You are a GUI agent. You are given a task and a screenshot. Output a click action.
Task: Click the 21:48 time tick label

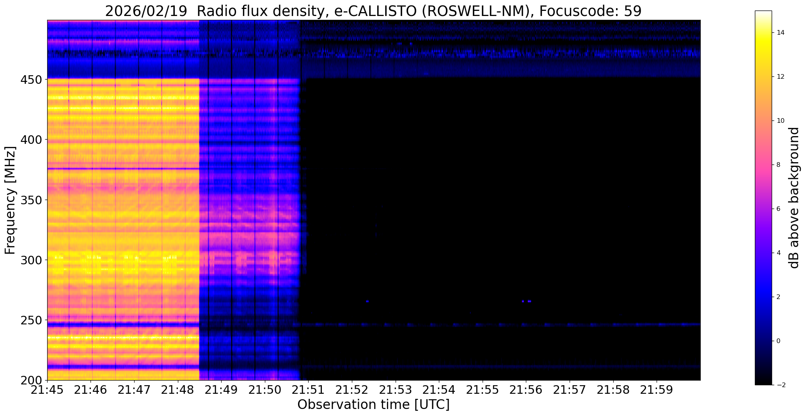[x=178, y=390]
